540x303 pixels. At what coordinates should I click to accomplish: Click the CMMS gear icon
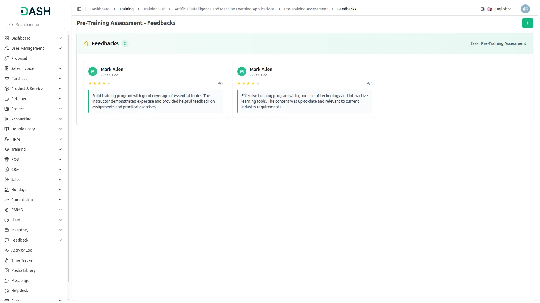(7, 210)
